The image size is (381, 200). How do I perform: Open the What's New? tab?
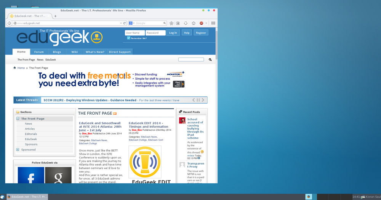[95, 52]
